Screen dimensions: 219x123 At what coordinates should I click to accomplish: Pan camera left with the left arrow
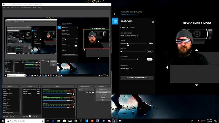[x=167, y=67]
